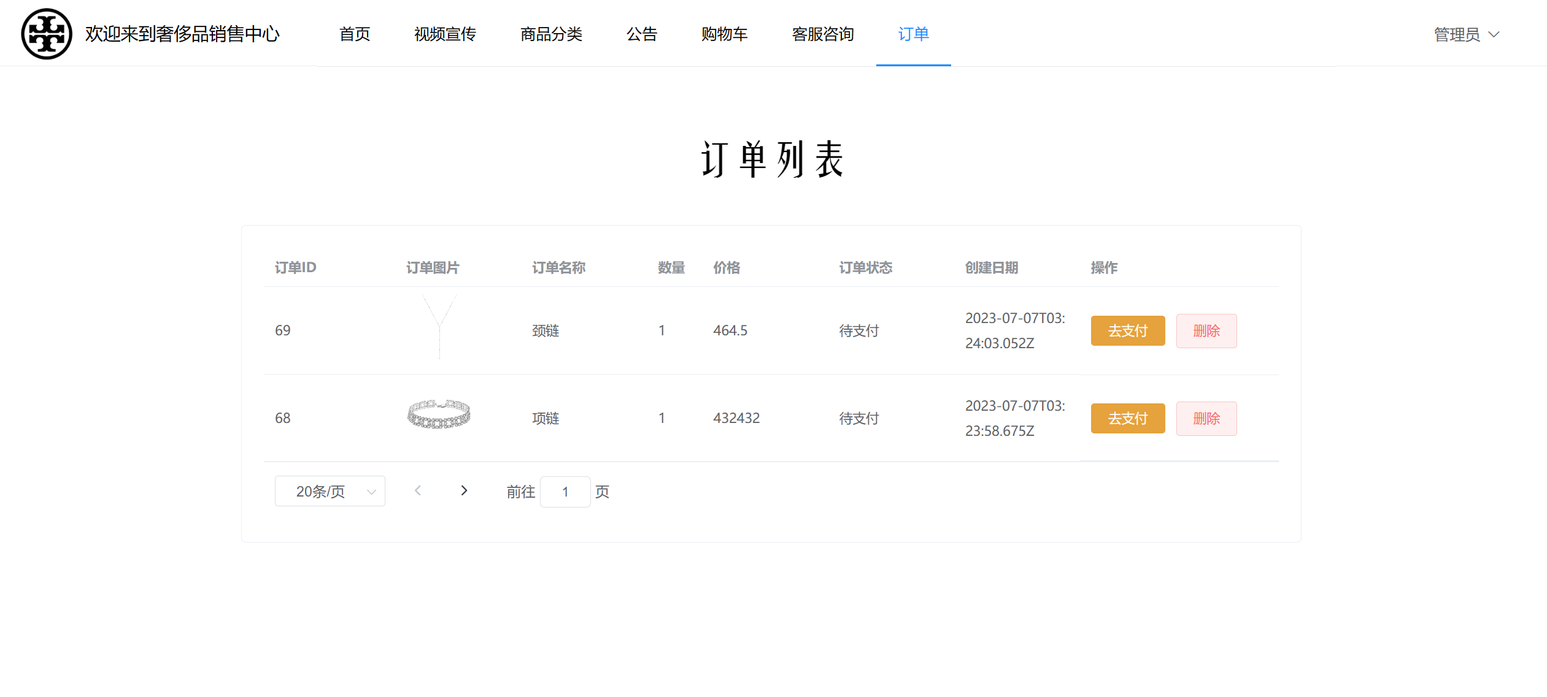Open the 管理员 user dropdown
Image resolution: width=1547 pixels, height=697 pixels.
(1466, 34)
